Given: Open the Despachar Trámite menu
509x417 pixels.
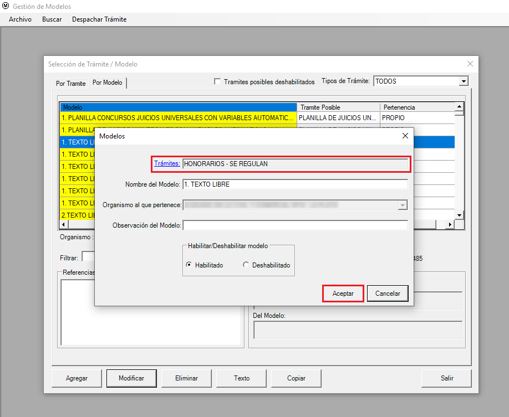Looking at the screenshot, I should [99, 19].
